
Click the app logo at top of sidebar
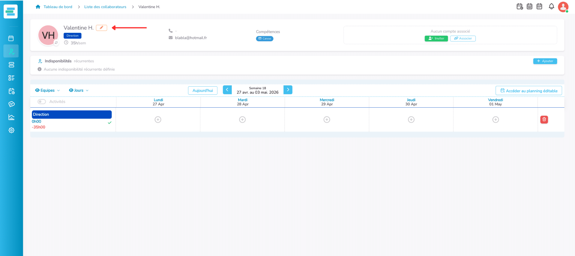tap(10, 11)
